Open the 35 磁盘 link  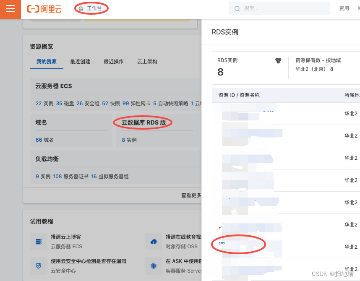(65, 104)
